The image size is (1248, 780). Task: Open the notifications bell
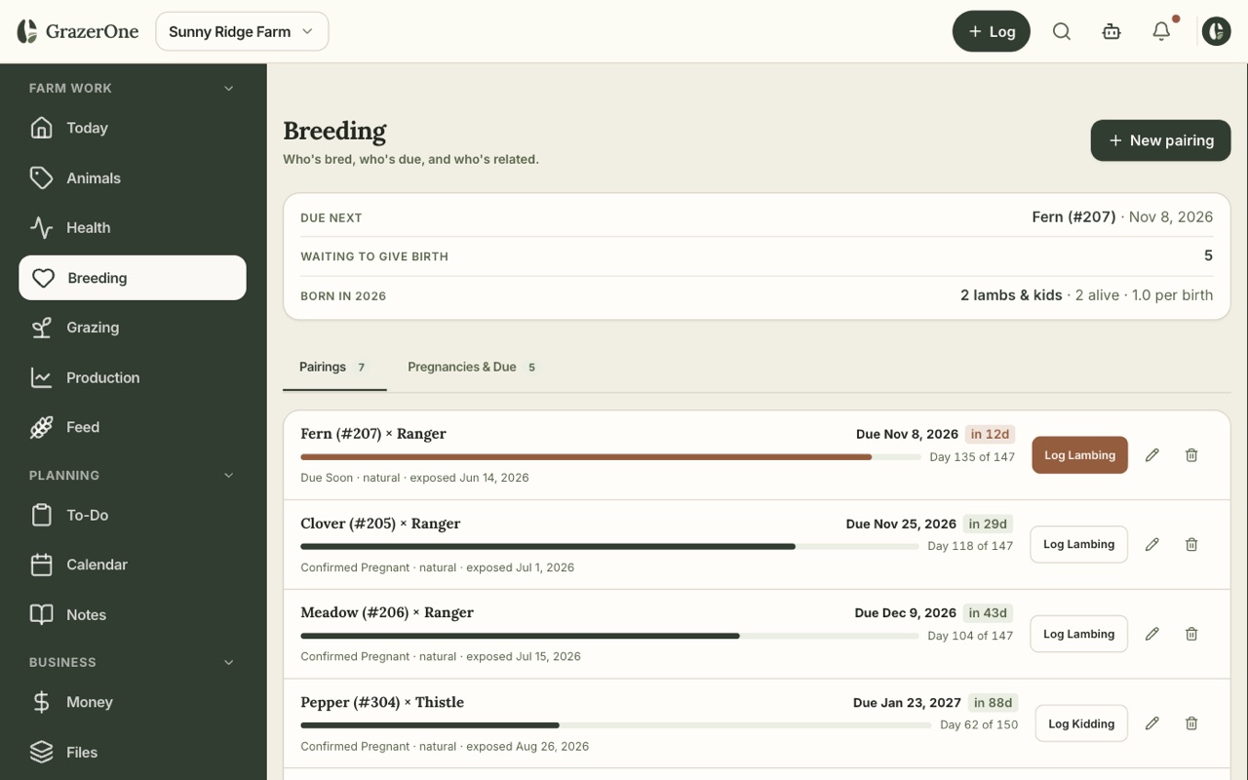(1161, 31)
